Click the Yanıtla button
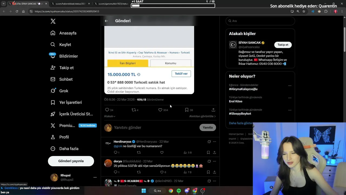Screen dimensions: 346x195 click(208, 128)
